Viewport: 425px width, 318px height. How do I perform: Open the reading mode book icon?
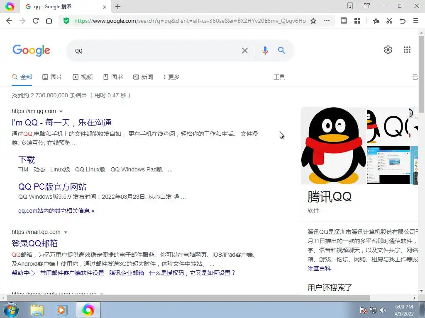(x=344, y=21)
